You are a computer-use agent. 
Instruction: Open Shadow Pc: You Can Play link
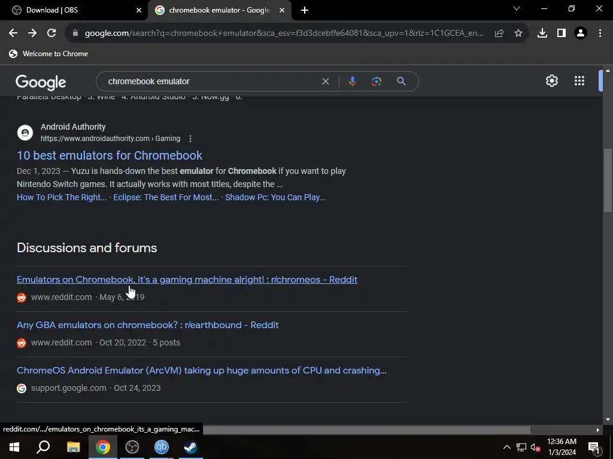(275, 197)
